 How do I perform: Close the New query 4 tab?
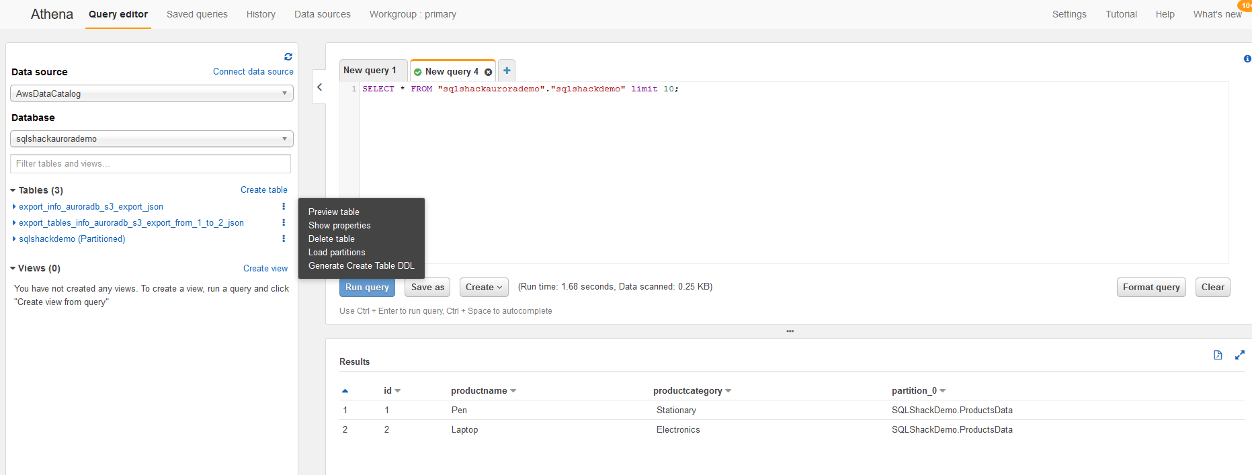click(489, 72)
